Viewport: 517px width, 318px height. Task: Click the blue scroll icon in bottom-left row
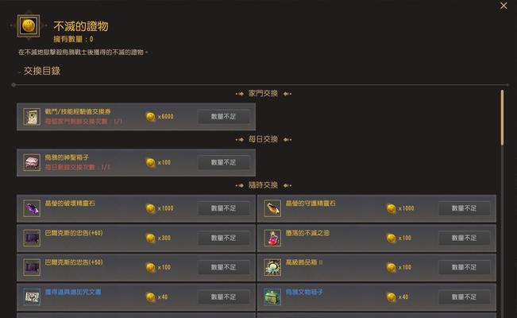point(32,297)
